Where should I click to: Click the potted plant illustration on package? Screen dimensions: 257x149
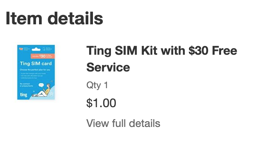tap(52, 94)
